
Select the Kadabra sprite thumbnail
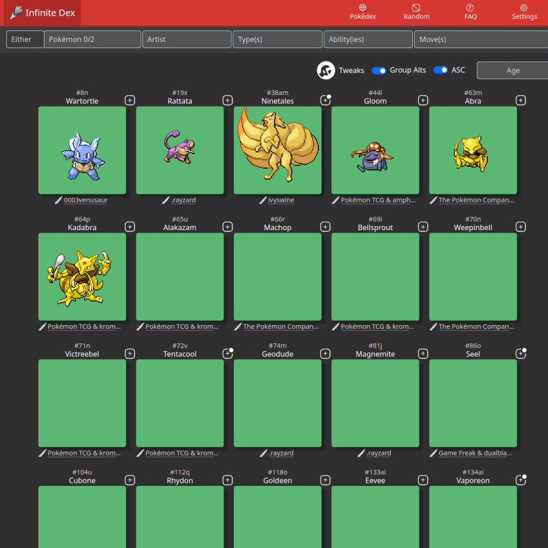(x=82, y=277)
